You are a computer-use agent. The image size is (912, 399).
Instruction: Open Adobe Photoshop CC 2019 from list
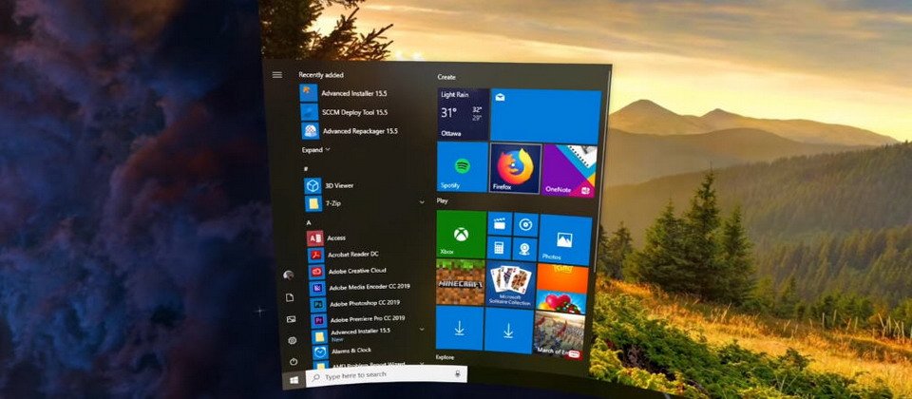point(364,302)
